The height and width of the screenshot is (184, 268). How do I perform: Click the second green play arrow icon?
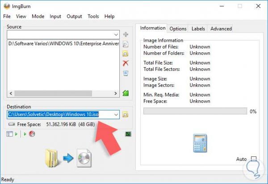coord(25,134)
